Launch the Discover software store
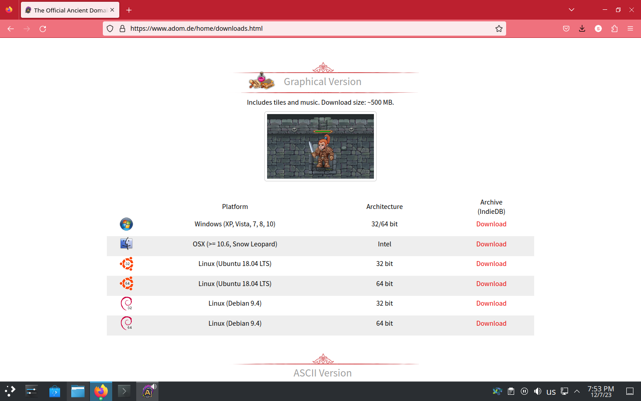Viewport: 641px width, 401px height. 55,391
